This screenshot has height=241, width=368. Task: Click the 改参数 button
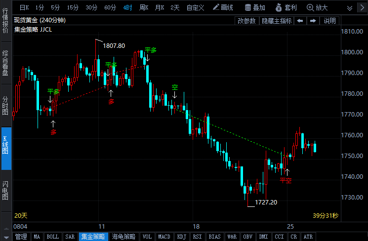pyautogui.click(x=247, y=21)
